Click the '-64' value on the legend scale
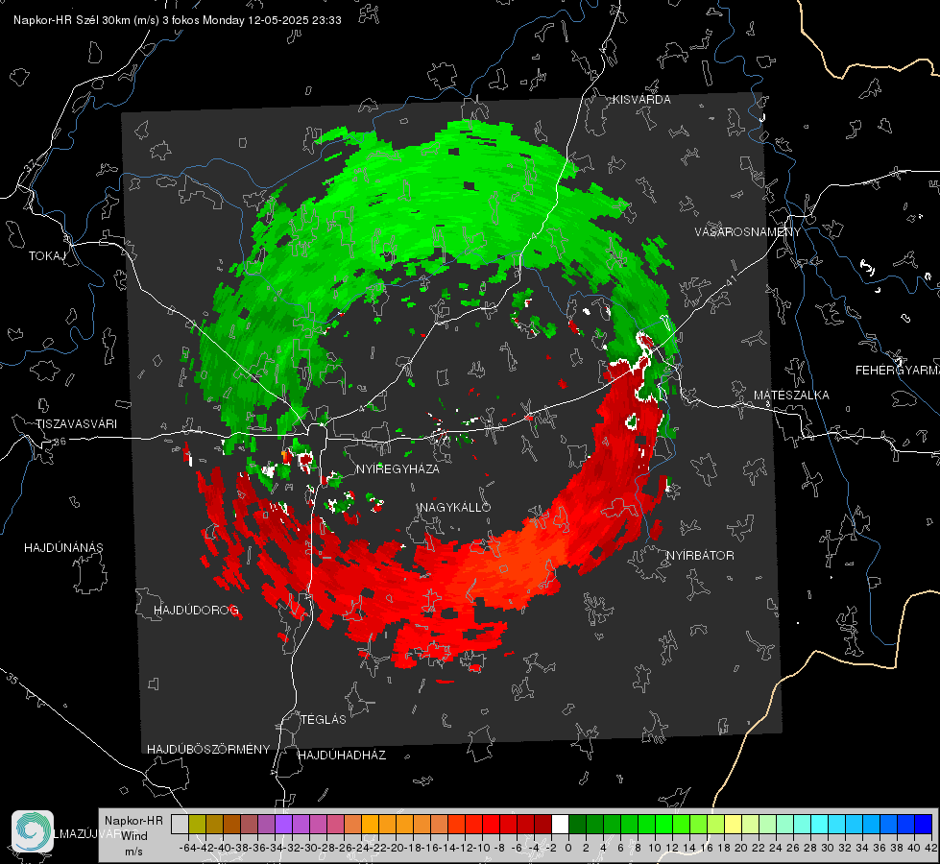The width and height of the screenshot is (940, 864). (x=188, y=848)
